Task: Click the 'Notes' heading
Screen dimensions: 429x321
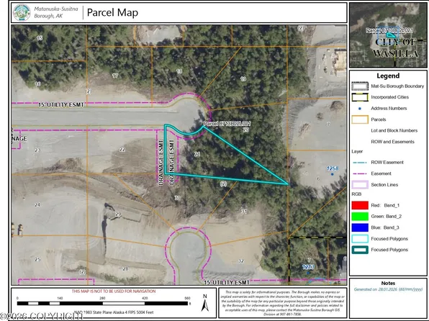Action: [x=388, y=284]
